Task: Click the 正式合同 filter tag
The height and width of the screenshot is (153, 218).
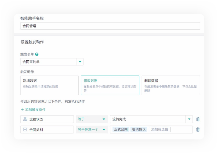Action: (x=121, y=130)
